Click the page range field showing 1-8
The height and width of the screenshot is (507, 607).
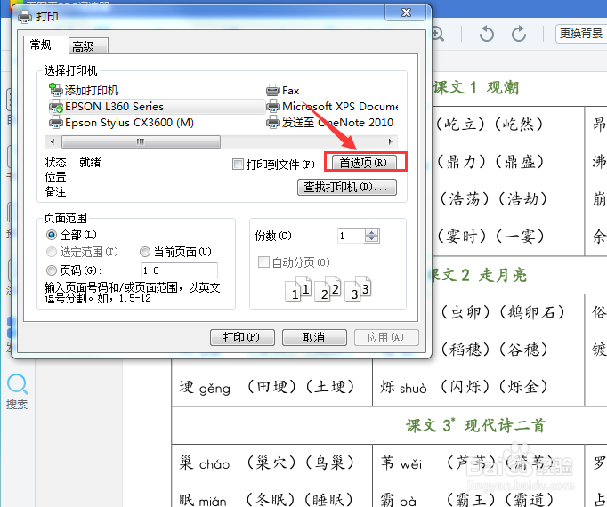179,270
